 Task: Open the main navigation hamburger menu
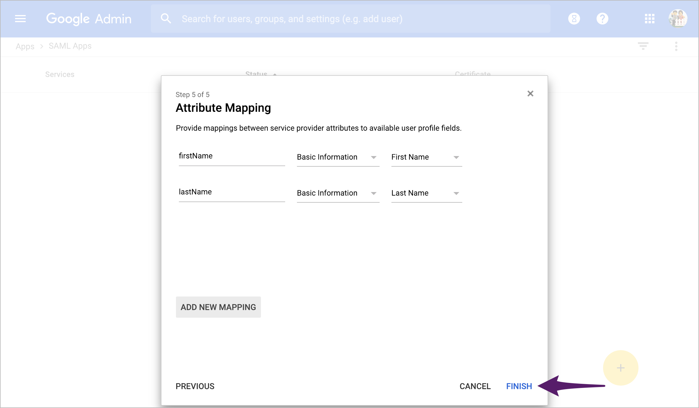tap(20, 19)
